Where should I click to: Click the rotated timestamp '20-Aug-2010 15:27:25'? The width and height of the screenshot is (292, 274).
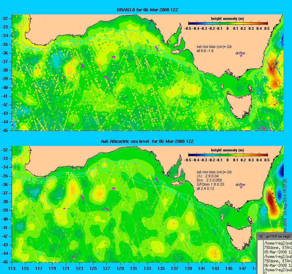pos(285,197)
